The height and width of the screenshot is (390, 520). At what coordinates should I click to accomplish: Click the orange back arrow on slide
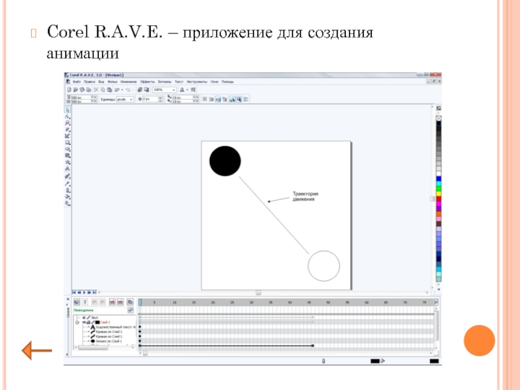(36, 352)
